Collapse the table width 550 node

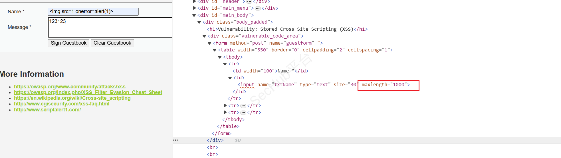point(215,50)
